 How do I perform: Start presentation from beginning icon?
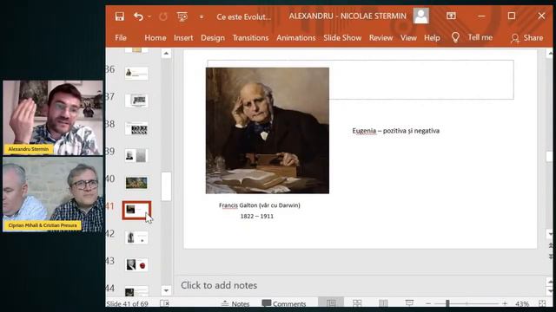coord(182,16)
